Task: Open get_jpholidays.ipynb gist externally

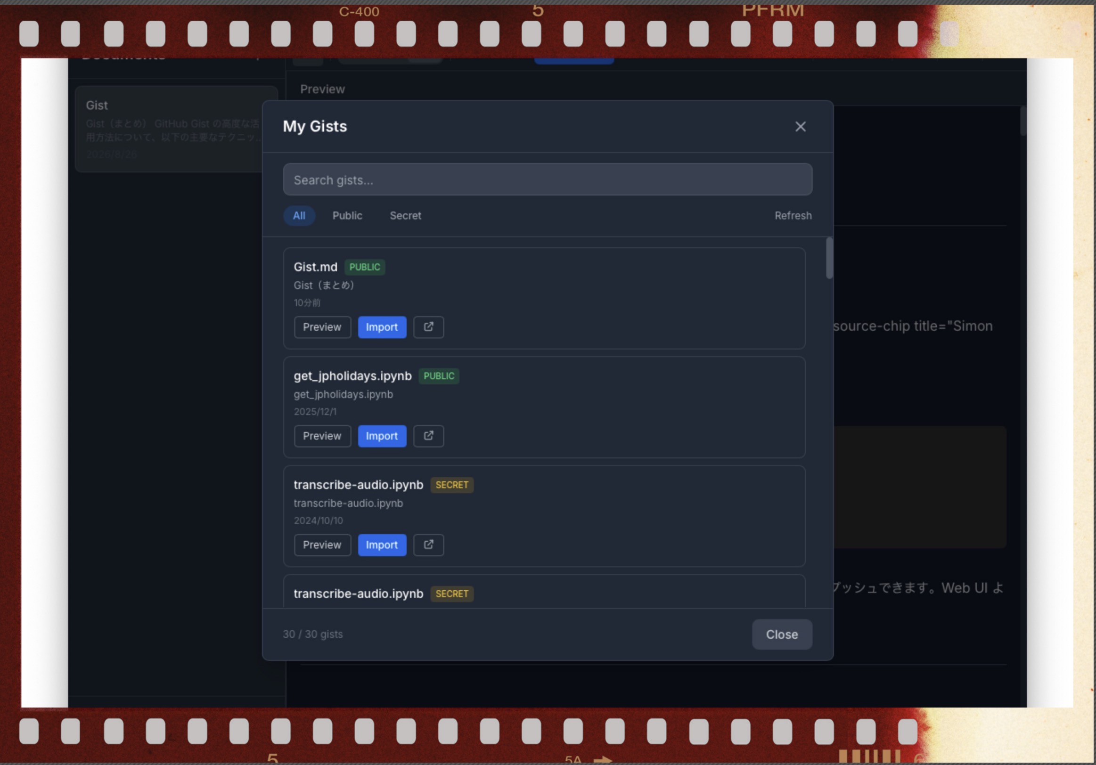Action: pyautogui.click(x=428, y=436)
